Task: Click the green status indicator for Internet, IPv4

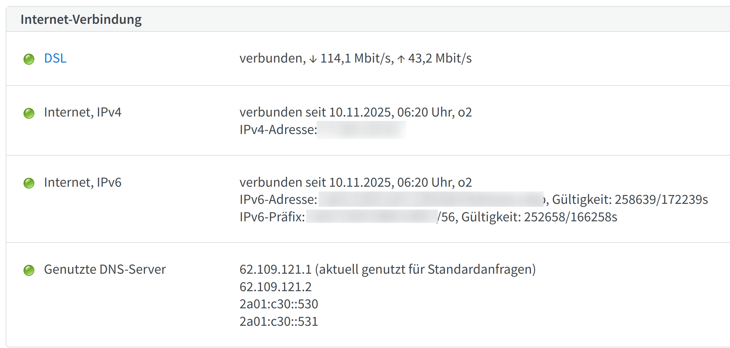Action: coord(29,113)
